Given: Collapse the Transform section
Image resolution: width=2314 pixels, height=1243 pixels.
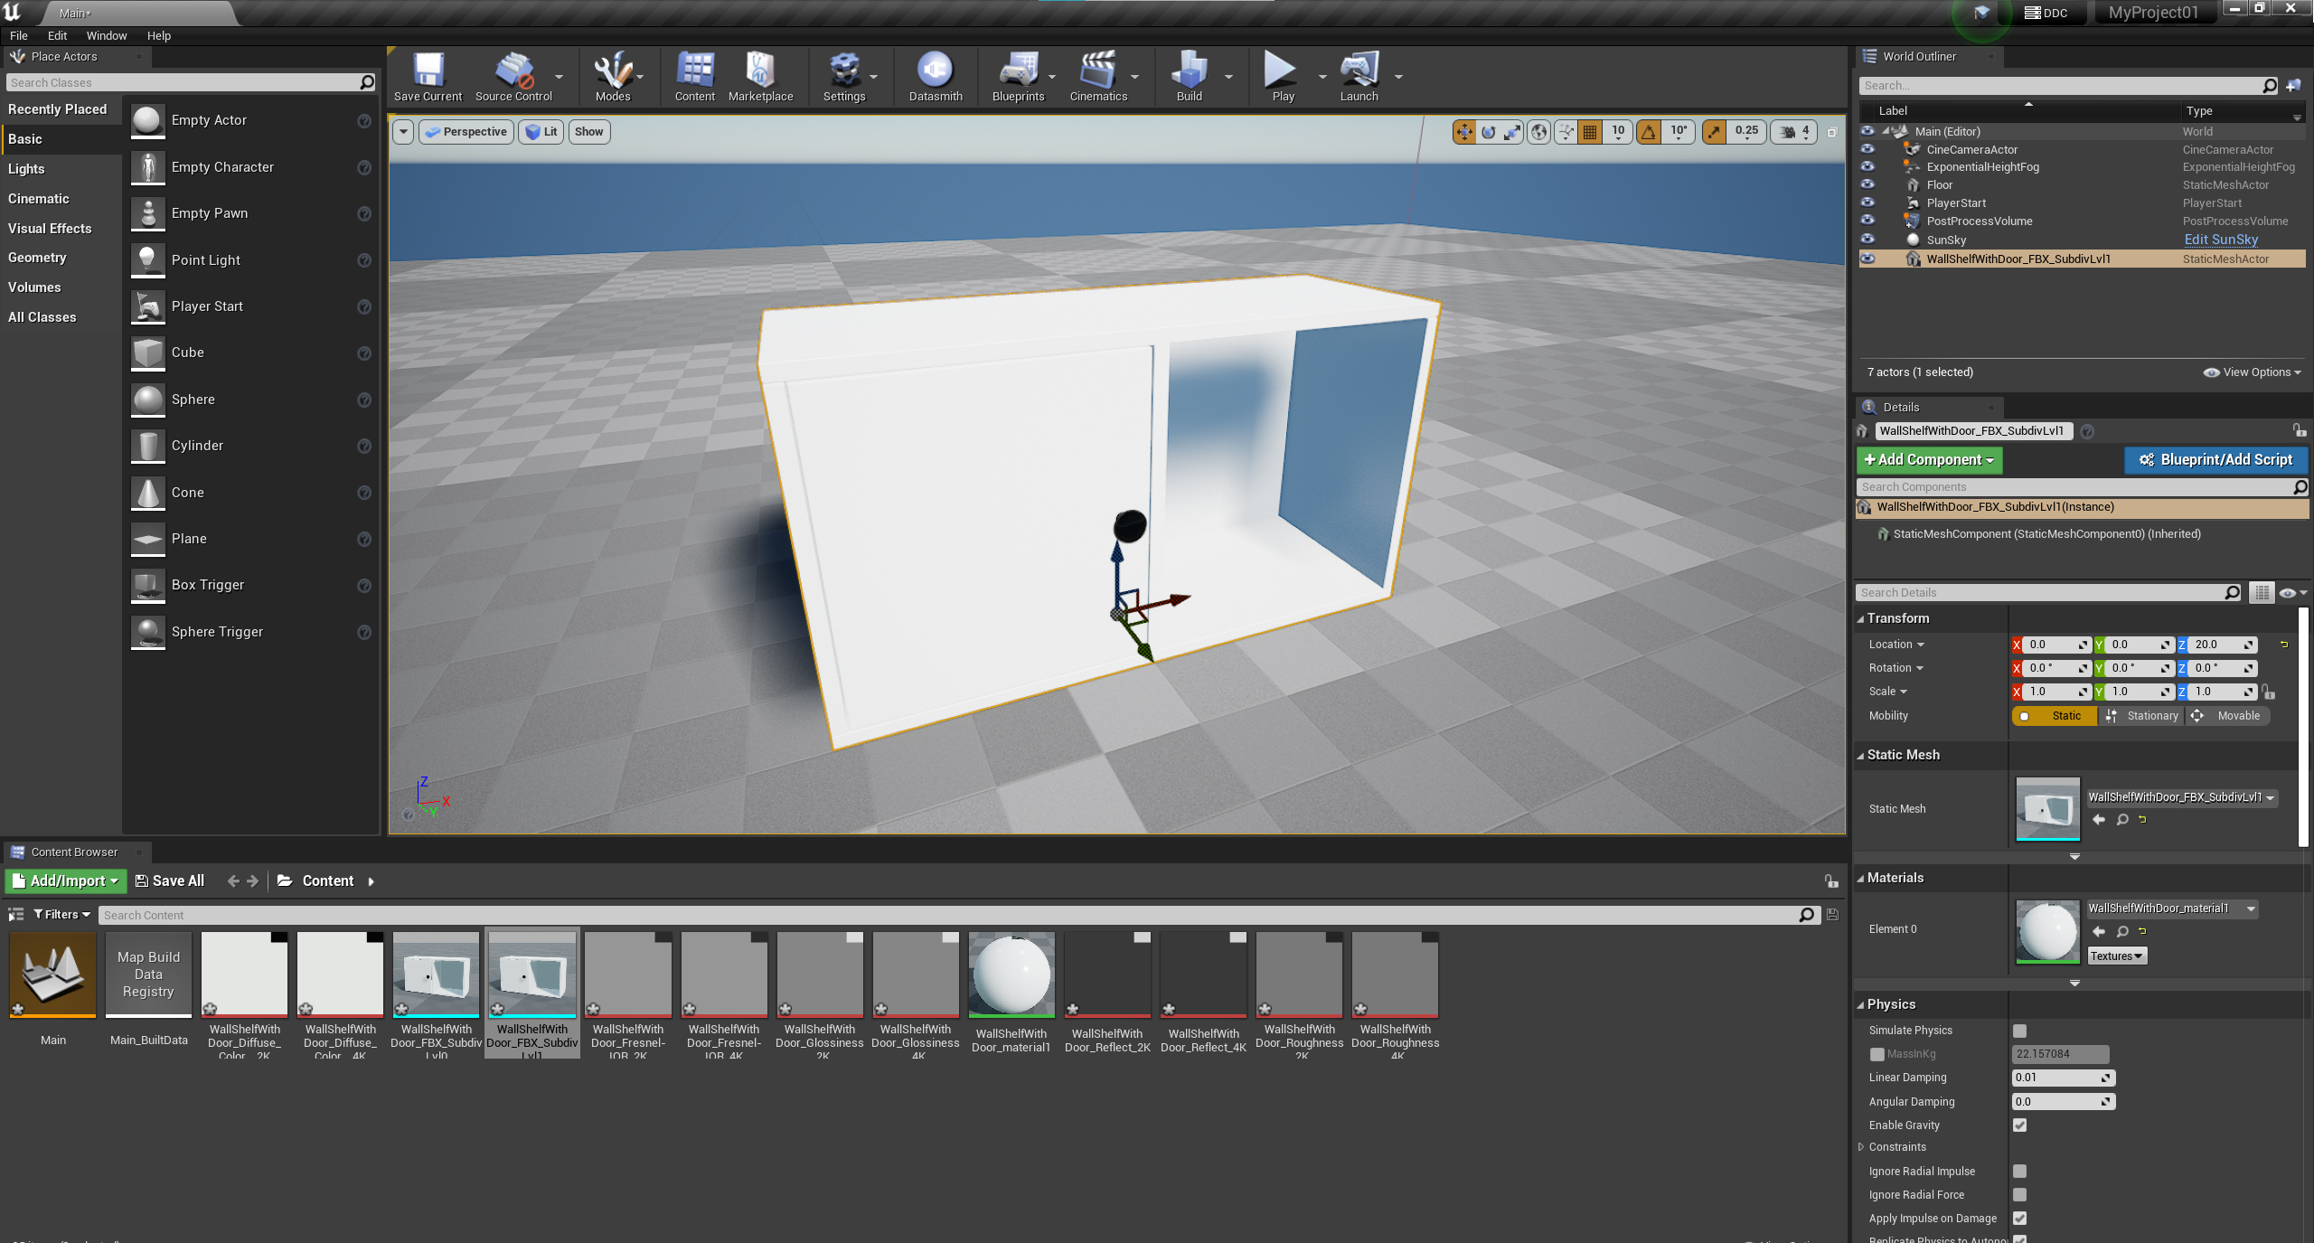Looking at the screenshot, I should [x=1861, y=619].
